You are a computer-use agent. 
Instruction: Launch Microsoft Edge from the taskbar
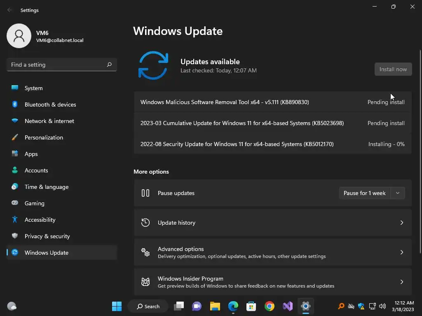[233, 306]
